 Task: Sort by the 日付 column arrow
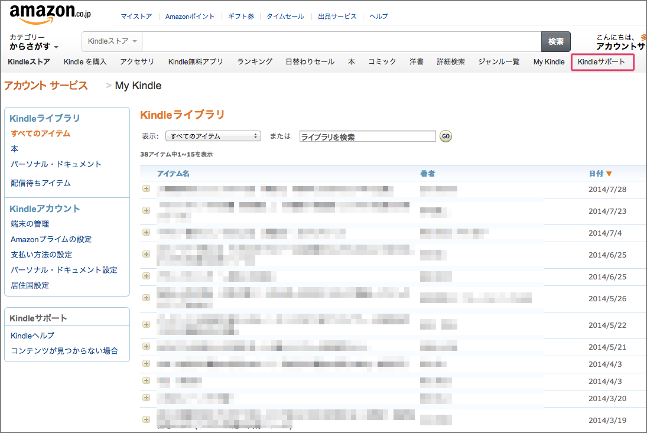tap(609, 174)
